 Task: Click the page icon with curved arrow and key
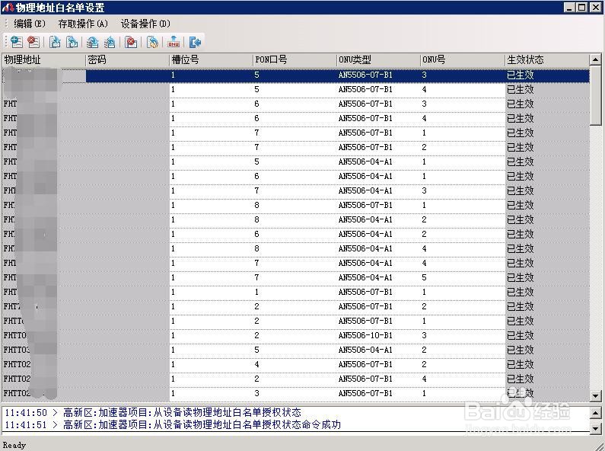tap(152, 42)
